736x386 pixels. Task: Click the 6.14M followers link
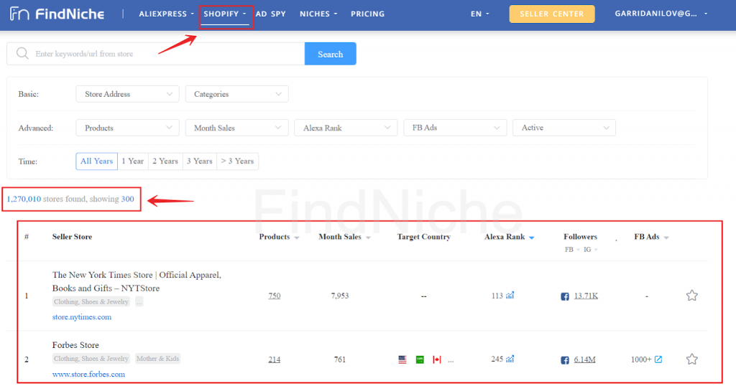click(x=585, y=359)
